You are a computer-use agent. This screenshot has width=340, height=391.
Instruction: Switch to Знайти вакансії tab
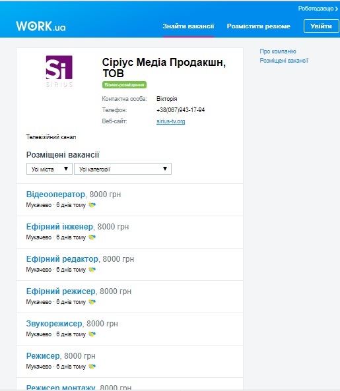point(188,26)
